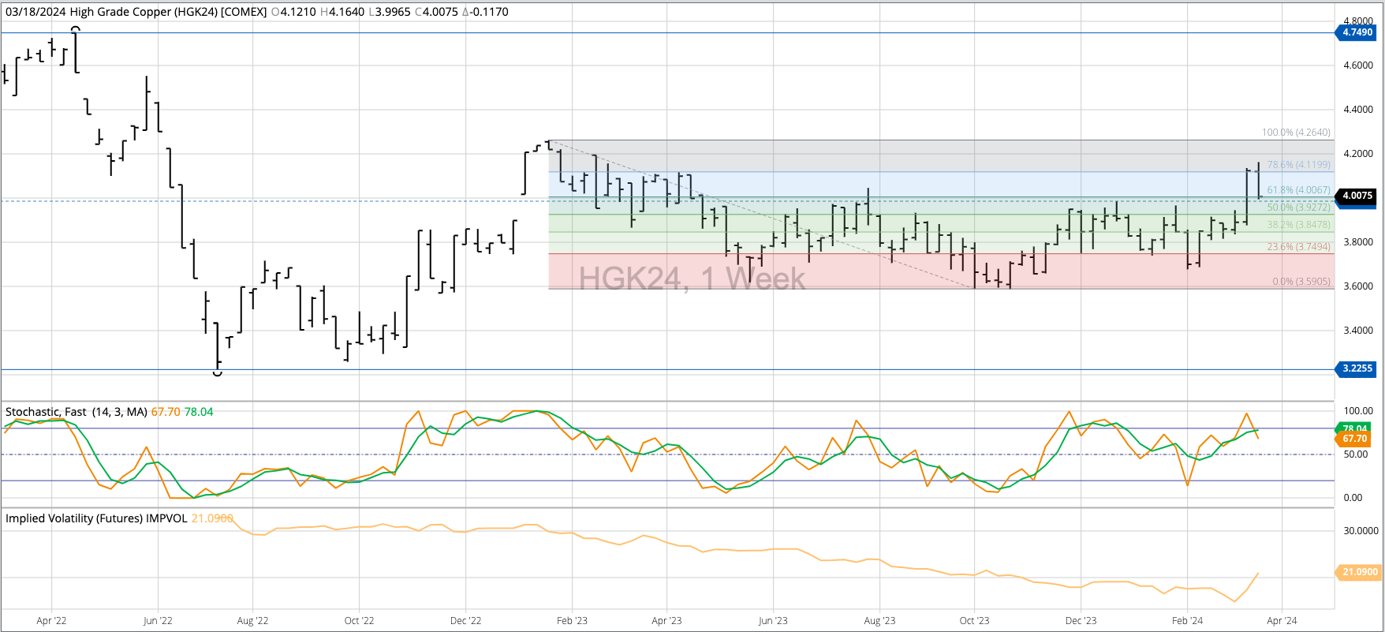Select the 23.6% (3.7494) Fibonacci level label
The image size is (1385, 632).
coord(1298,247)
